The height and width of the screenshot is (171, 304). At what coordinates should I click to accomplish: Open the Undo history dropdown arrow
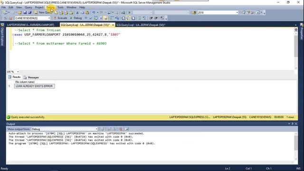click(x=97, y=13)
